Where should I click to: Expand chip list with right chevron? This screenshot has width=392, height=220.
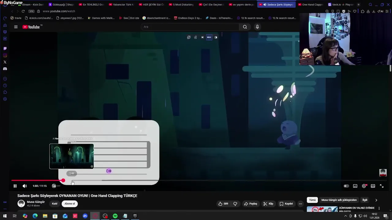376,200
